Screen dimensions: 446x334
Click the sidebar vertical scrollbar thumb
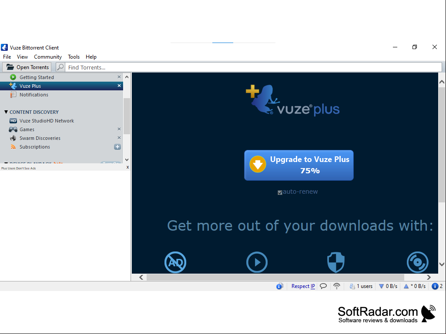pos(127,116)
